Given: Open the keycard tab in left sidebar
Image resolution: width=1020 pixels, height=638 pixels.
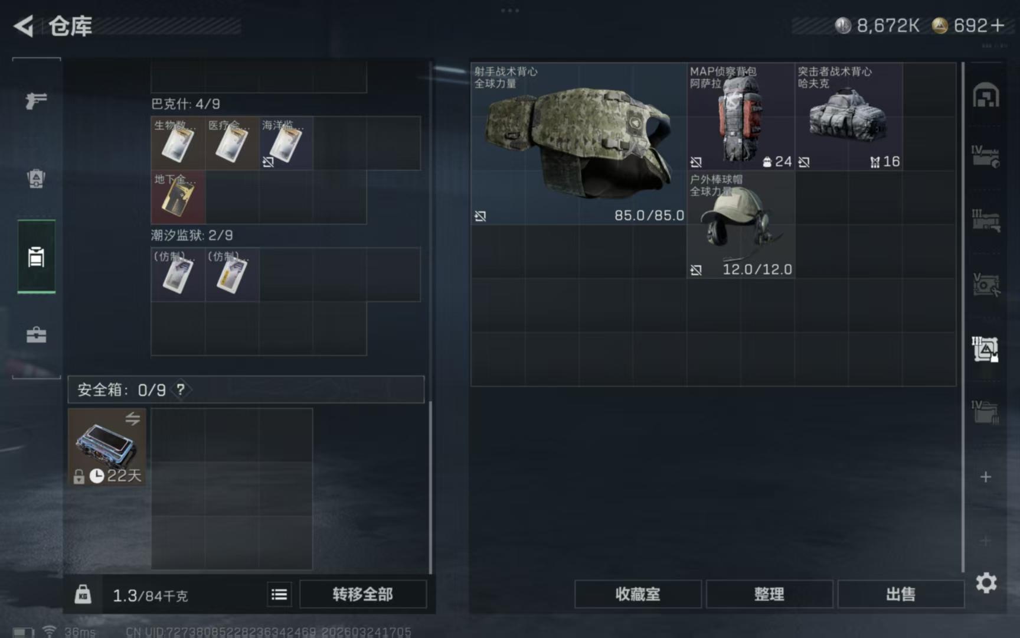Looking at the screenshot, I should click(x=36, y=257).
